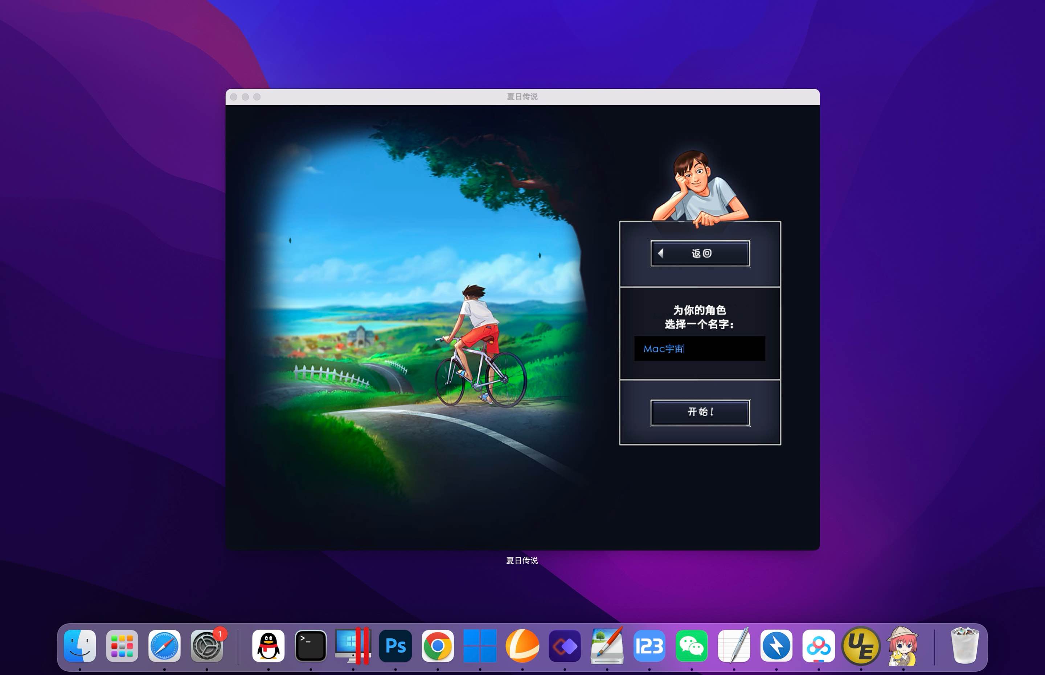Minimize the 夏日传说 window

pyautogui.click(x=245, y=97)
